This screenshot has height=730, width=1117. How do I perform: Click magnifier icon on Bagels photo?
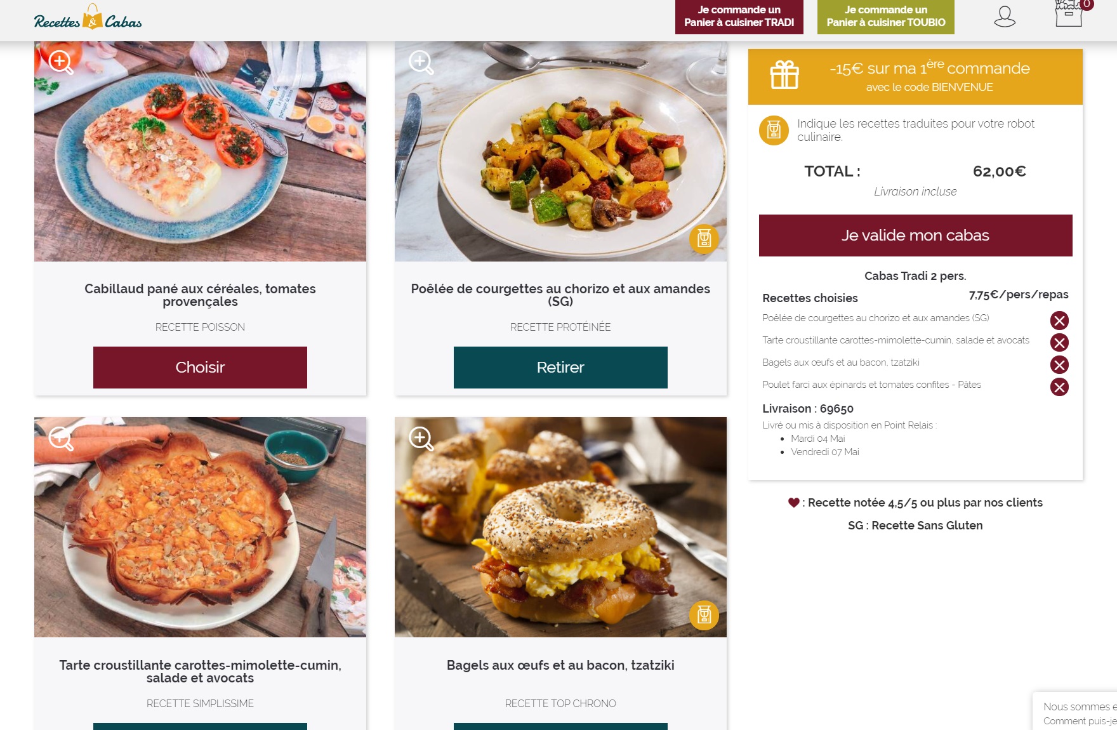(x=421, y=438)
